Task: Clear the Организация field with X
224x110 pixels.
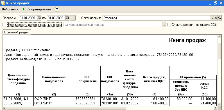Action: [x=216, y=18]
